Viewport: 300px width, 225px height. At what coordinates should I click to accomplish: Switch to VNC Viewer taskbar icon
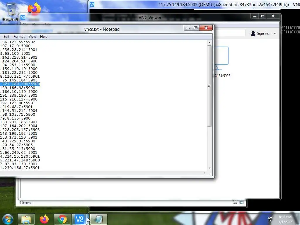(x=80, y=219)
